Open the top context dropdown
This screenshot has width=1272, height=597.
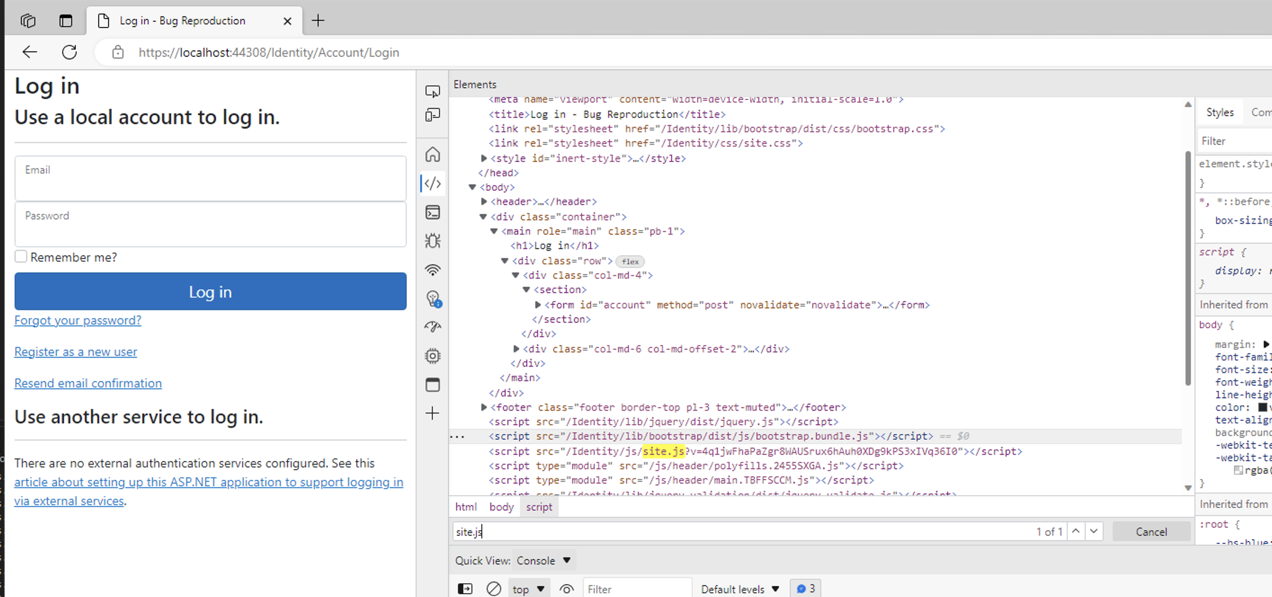coord(529,588)
